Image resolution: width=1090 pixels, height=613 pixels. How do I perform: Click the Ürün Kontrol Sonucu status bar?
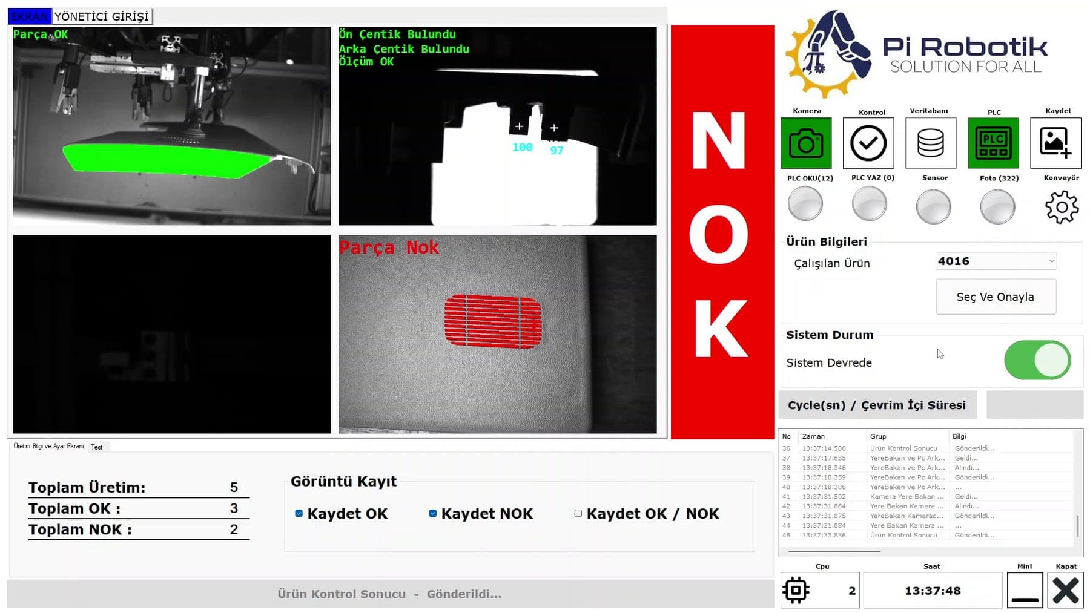pos(390,594)
